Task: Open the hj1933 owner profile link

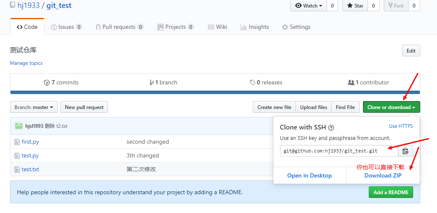Action: click(x=28, y=5)
